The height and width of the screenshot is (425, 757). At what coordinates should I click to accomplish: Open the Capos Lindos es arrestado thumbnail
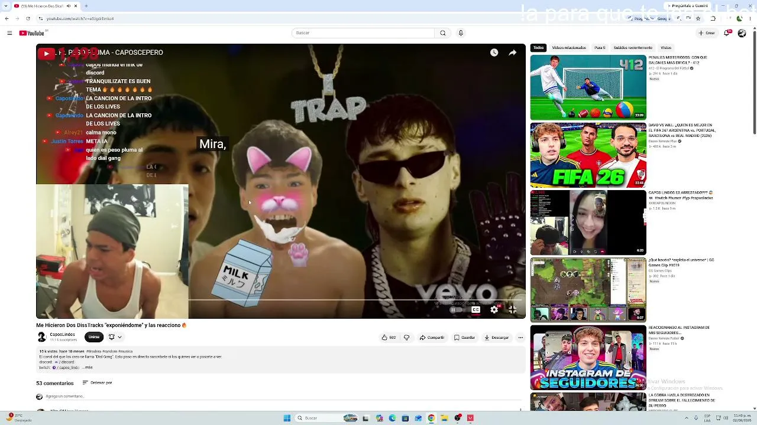(588, 223)
